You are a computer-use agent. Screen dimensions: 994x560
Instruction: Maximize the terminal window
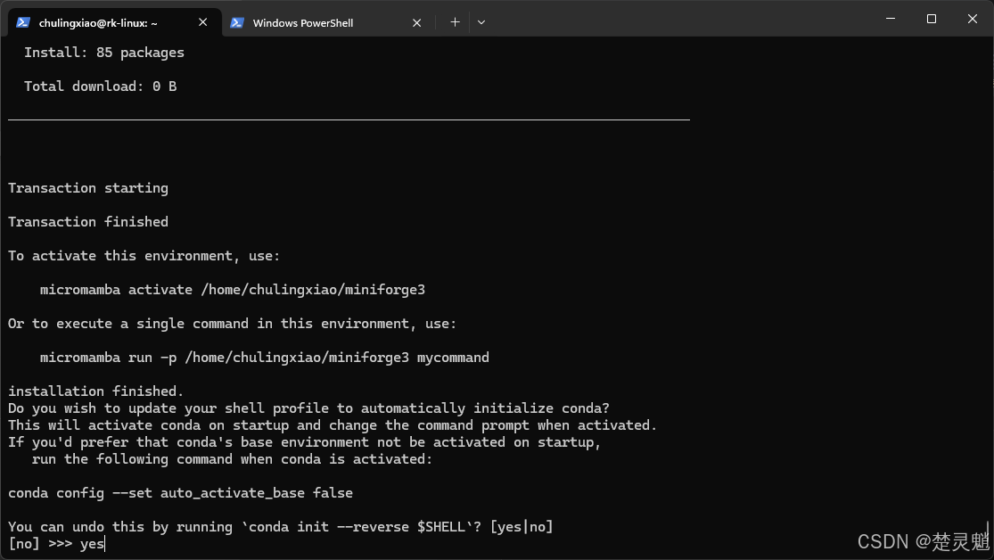click(932, 19)
